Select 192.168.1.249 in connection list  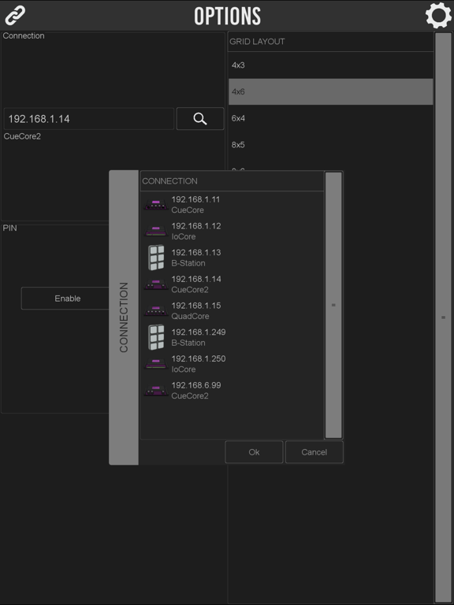pyautogui.click(x=232, y=337)
